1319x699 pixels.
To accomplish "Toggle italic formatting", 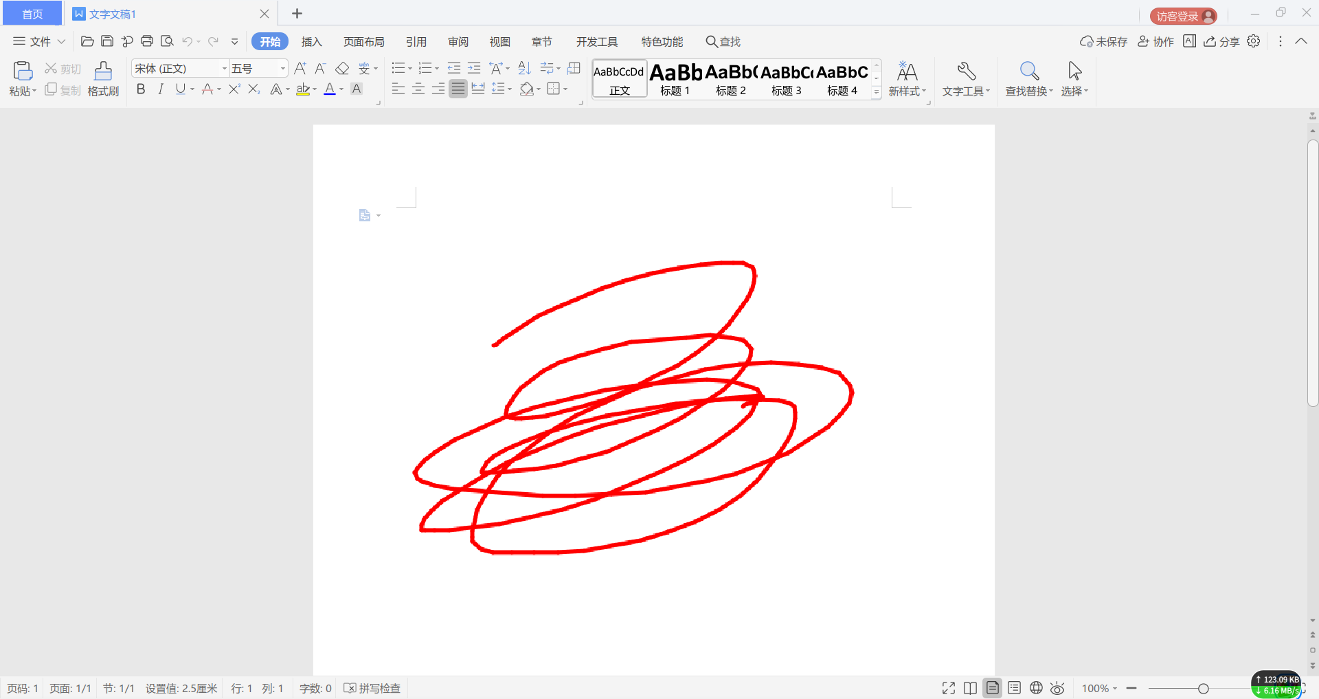I will point(160,89).
